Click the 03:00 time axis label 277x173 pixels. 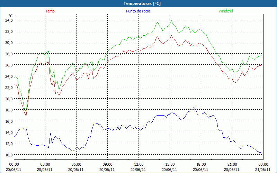(x=45, y=164)
